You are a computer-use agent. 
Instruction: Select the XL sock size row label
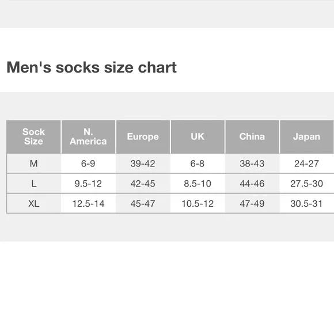coord(33,204)
